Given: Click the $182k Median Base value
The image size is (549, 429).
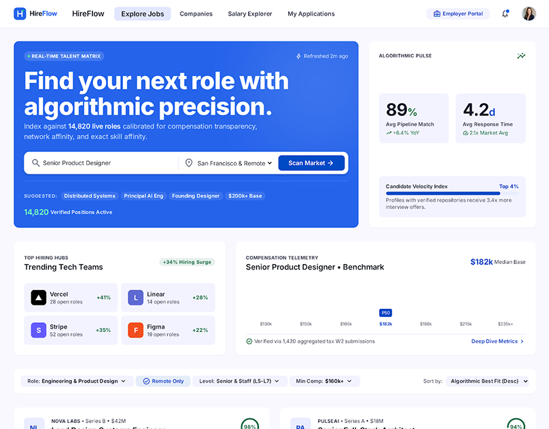Looking at the screenshot, I should [x=482, y=262].
